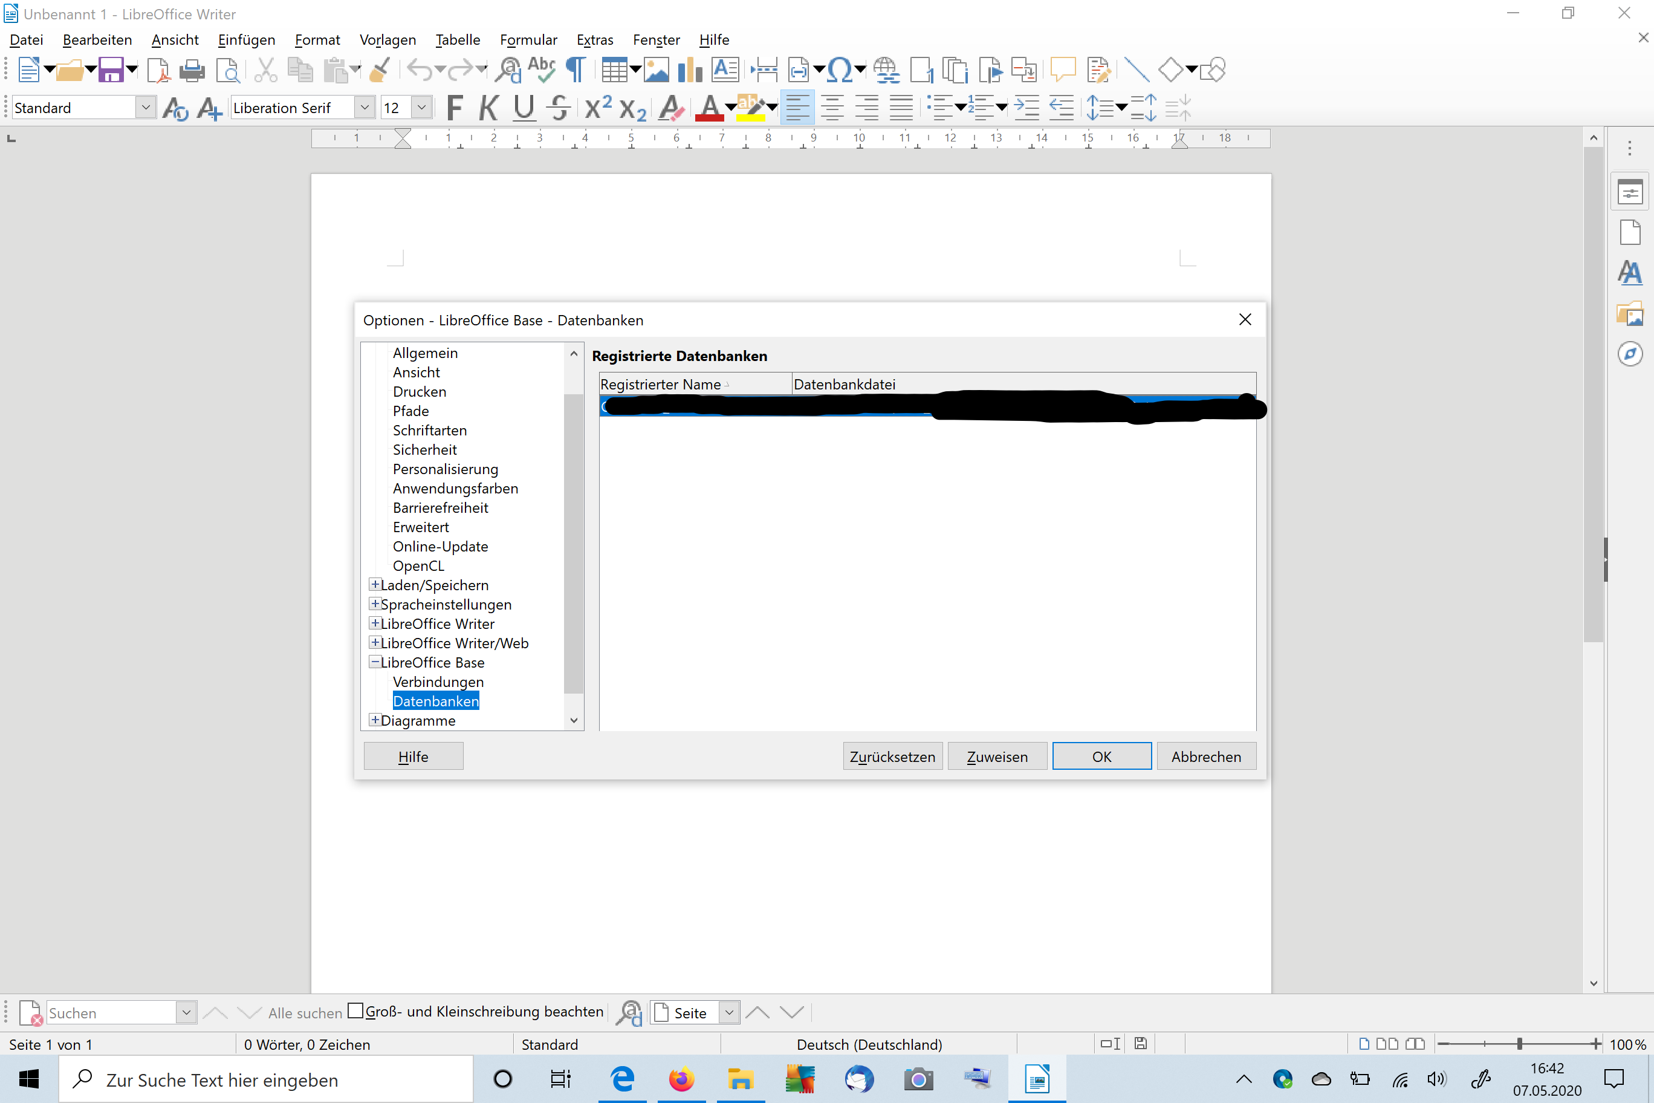Confirm the dialog with OK
1654x1103 pixels.
pos(1101,755)
